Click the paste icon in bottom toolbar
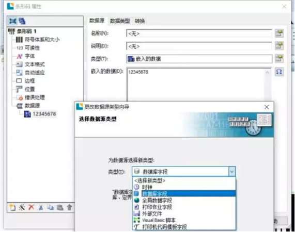Image resolution: width=295 pixels, height=232 pixels. pyautogui.click(x=60, y=207)
